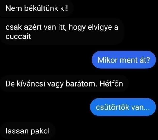Click the word "békültünk" in the first message

(x=41, y=8)
